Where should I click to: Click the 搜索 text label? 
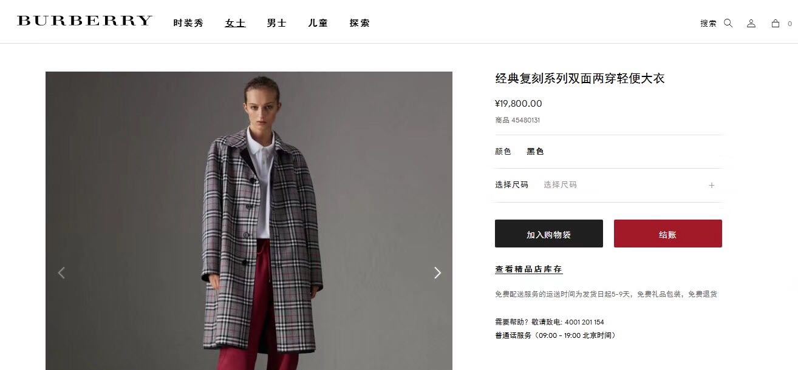[708, 23]
